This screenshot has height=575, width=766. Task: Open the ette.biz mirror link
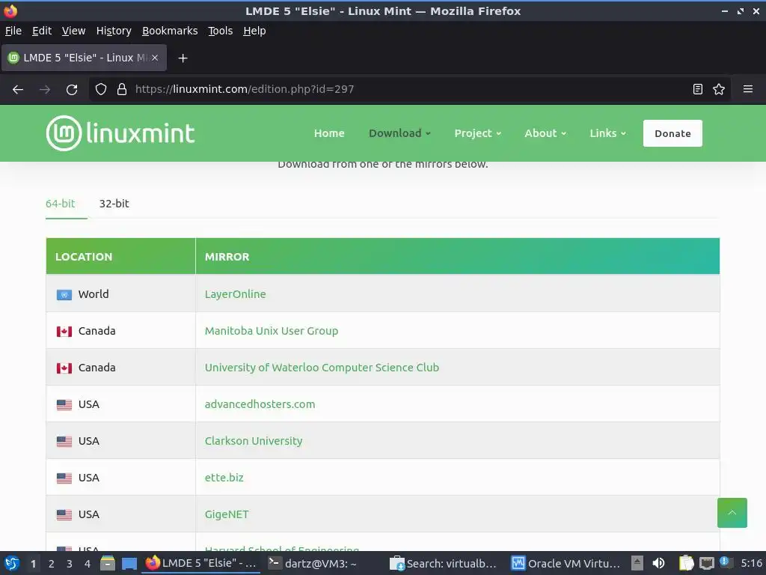coord(224,478)
